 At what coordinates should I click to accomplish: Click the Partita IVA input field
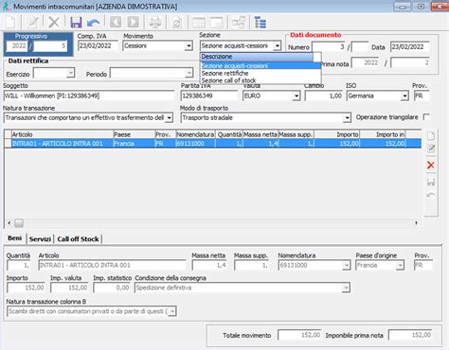pos(209,96)
